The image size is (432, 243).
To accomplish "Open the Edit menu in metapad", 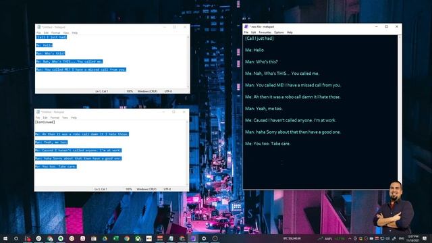I will [254, 32].
